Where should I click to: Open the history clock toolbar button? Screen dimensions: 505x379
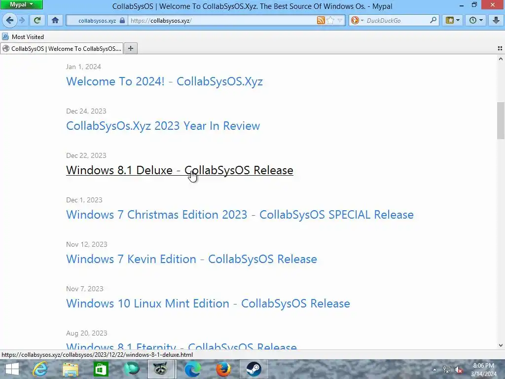476,20
